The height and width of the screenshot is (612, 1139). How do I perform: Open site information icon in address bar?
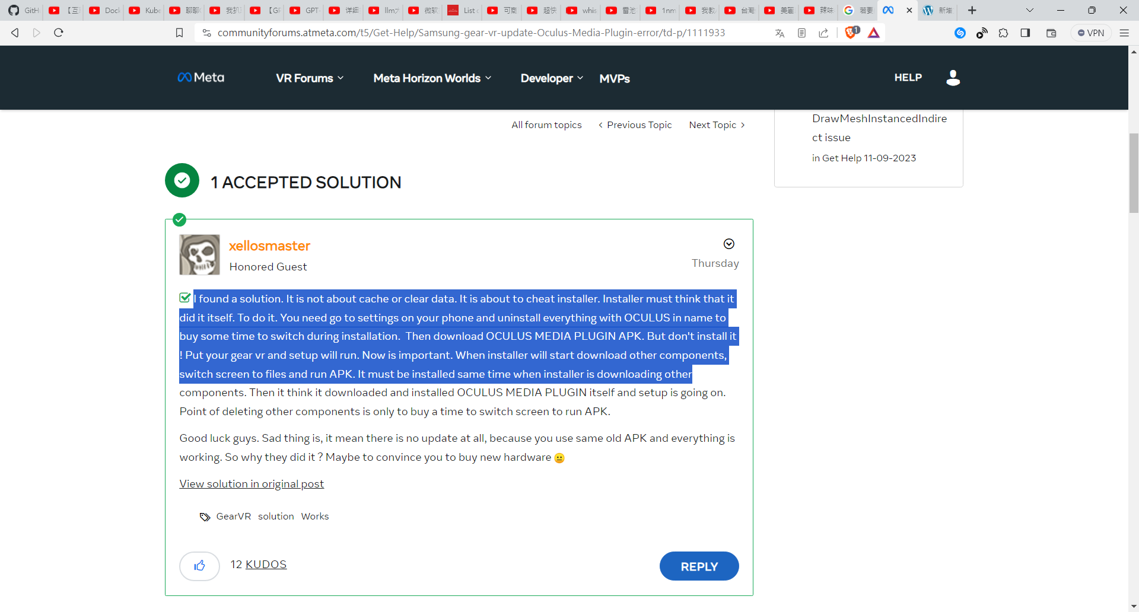click(206, 33)
